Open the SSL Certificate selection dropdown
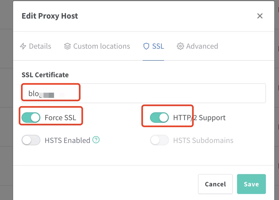The image size is (279, 200). [143, 93]
